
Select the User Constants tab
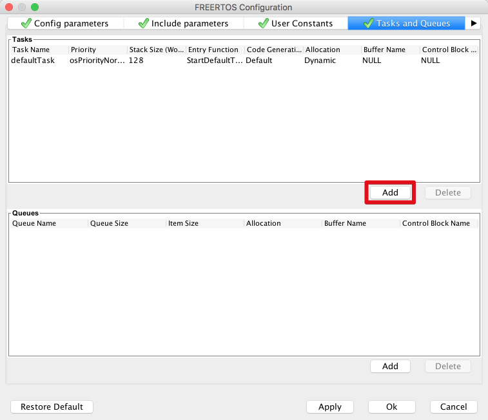click(296, 23)
